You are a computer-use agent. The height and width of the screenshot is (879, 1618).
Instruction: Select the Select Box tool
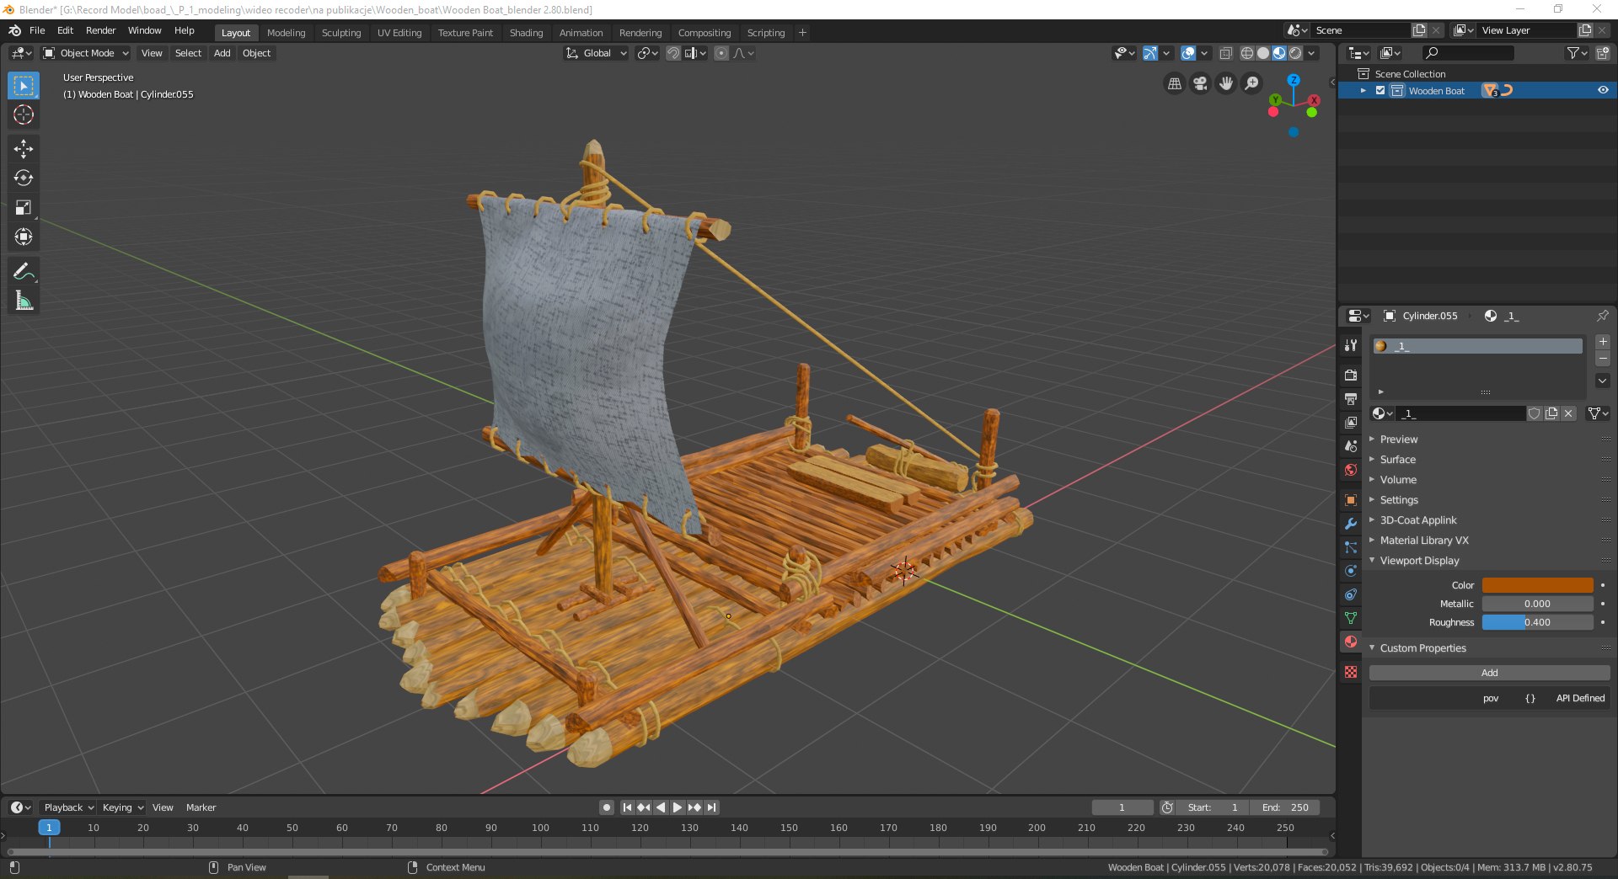pyautogui.click(x=24, y=86)
